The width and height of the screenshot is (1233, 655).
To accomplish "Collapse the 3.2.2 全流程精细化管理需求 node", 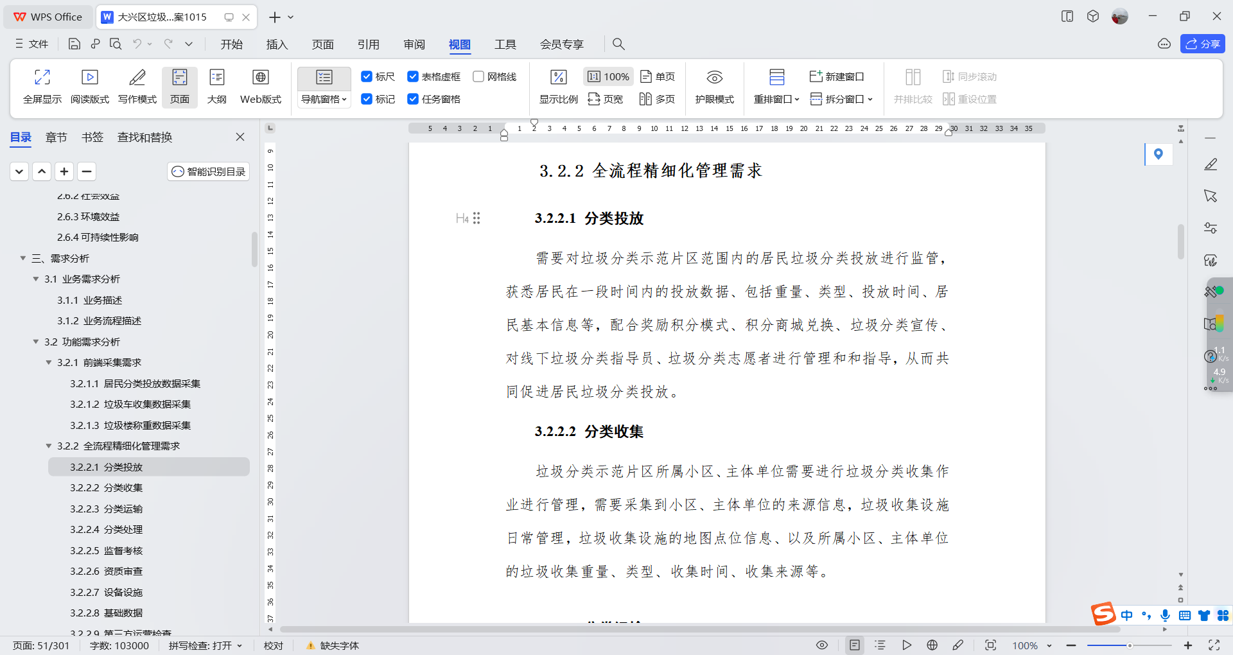I will point(49,446).
